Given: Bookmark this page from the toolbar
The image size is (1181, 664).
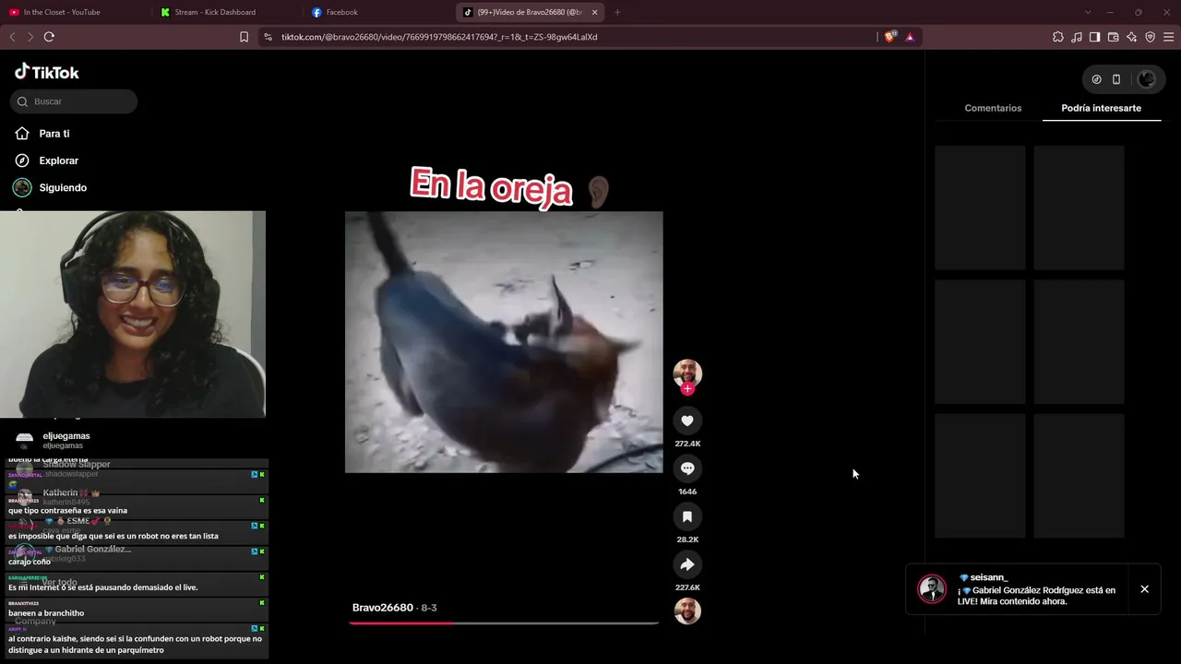Looking at the screenshot, I should coord(244,37).
